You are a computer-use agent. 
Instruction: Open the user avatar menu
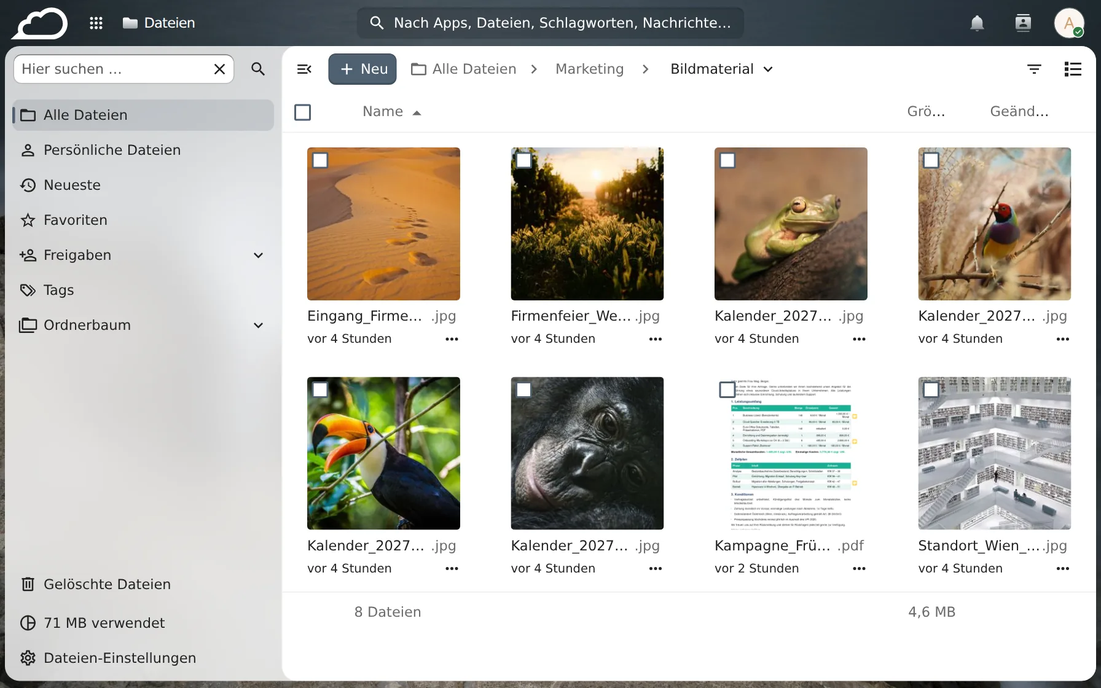coord(1069,23)
